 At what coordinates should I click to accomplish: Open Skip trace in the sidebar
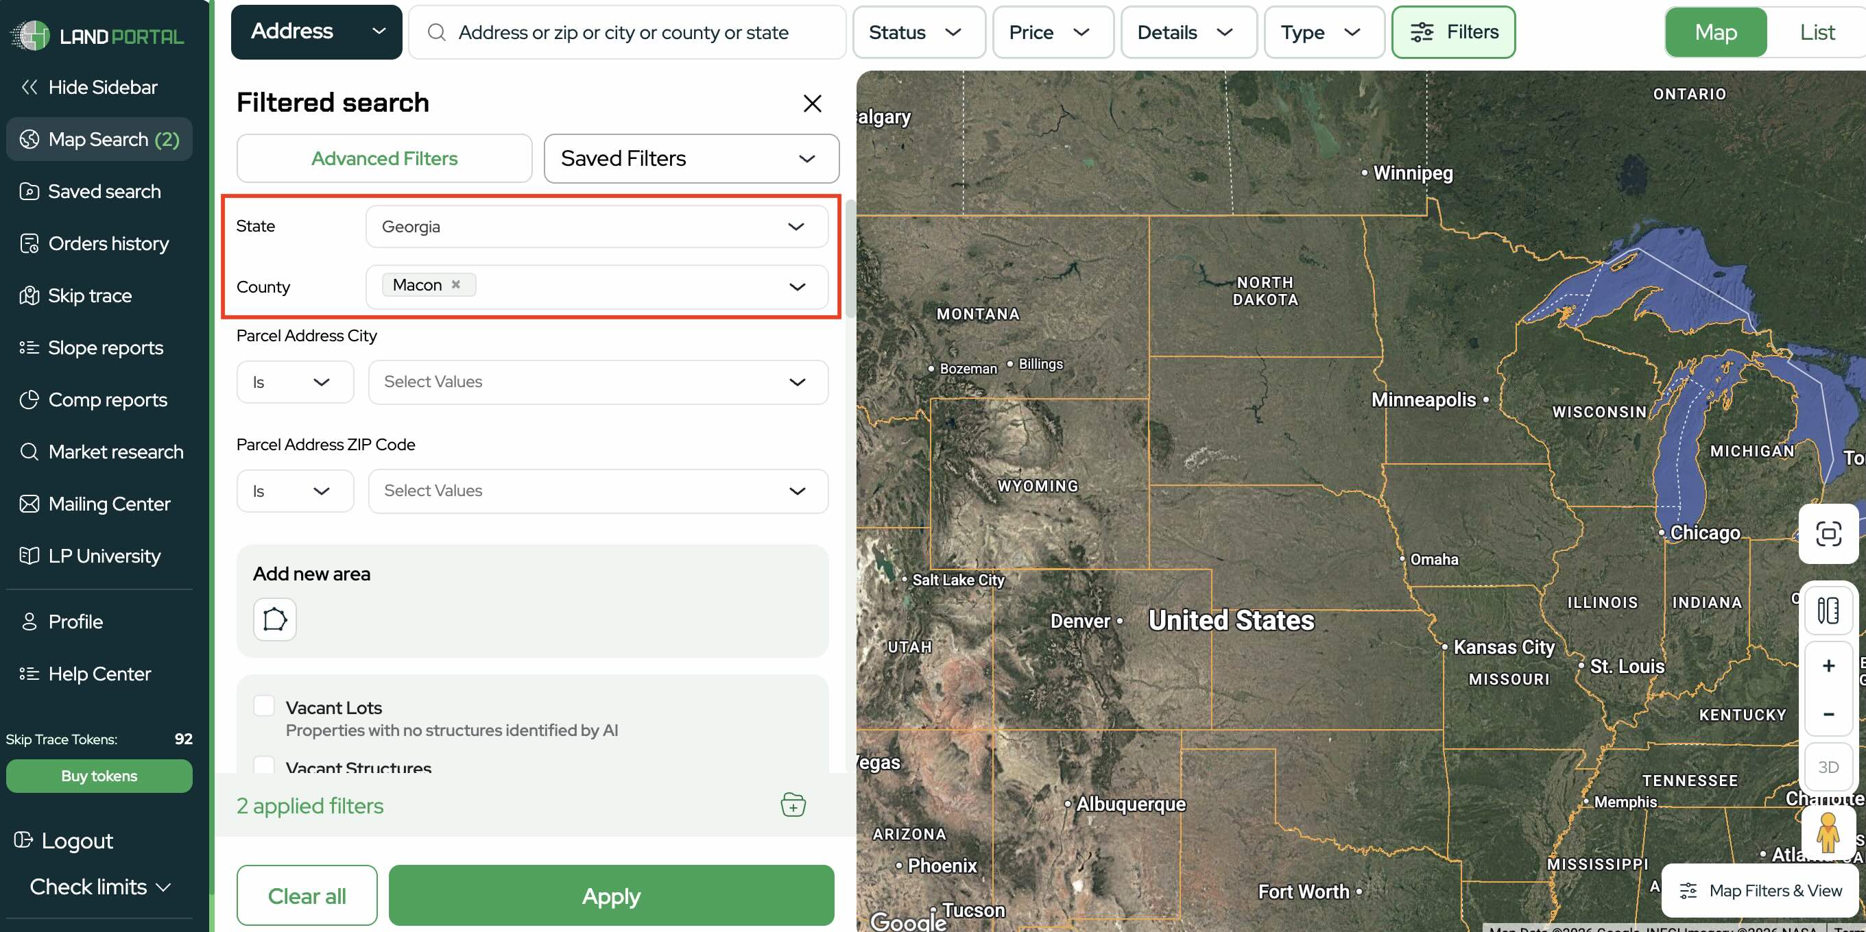tap(90, 296)
